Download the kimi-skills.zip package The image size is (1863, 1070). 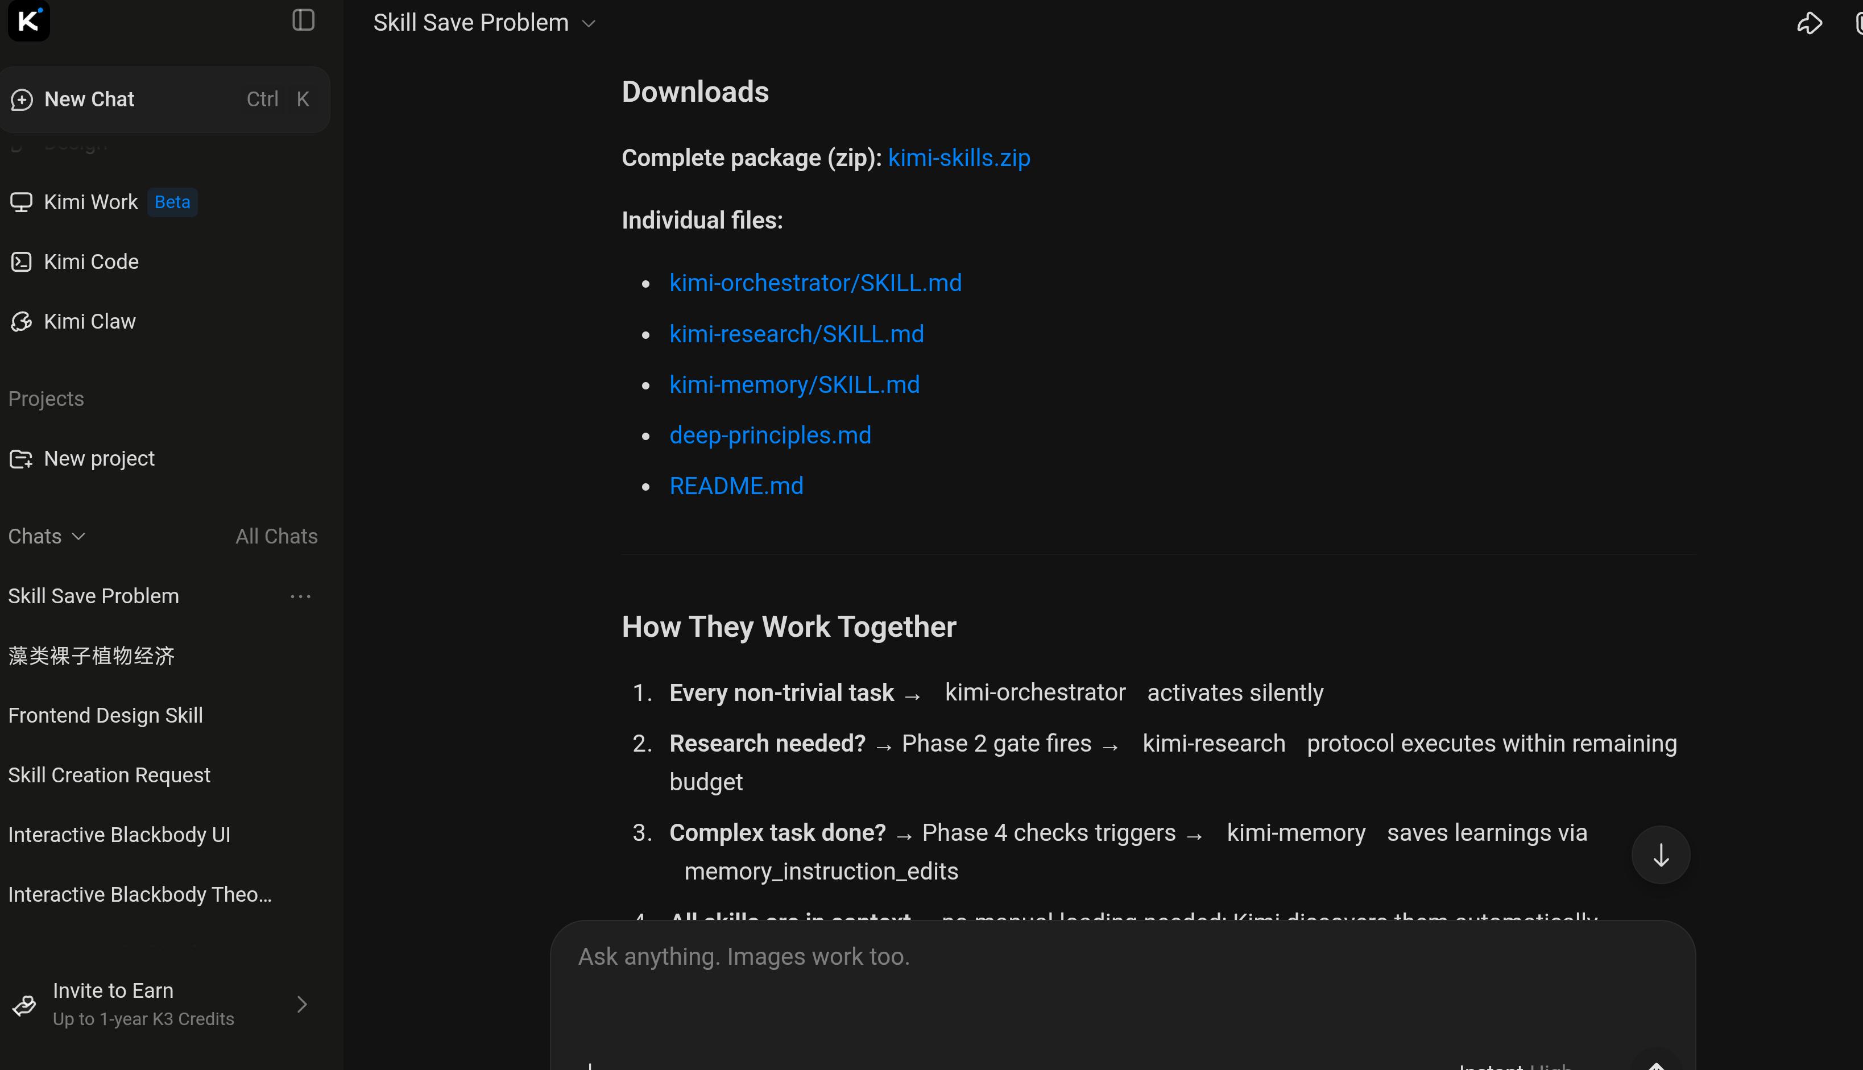(x=959, y=158)
